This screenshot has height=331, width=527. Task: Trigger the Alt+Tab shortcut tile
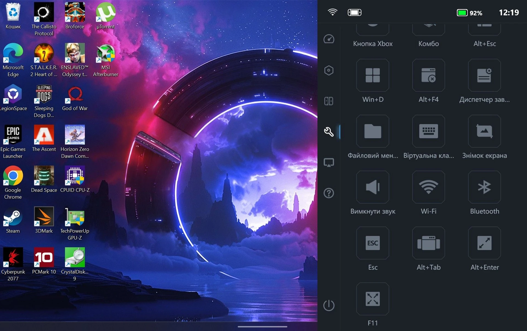428,243
